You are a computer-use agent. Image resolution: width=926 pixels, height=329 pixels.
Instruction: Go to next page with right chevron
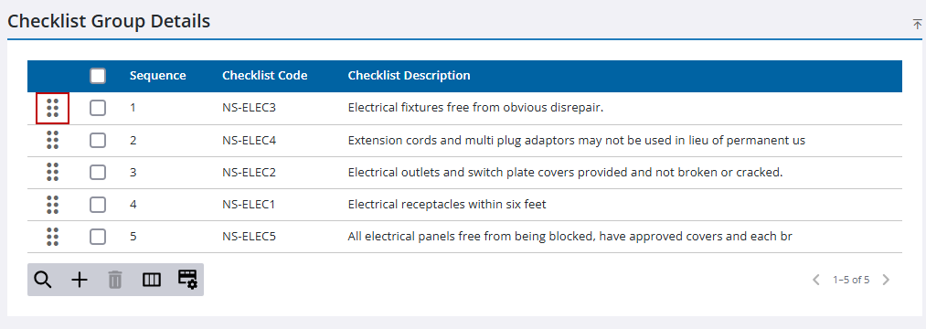click(886, 280)
